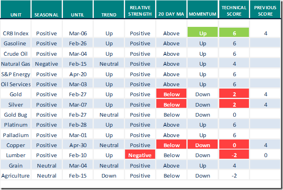The image size is (283, 190).
Task: Click the Negative seasonal cell for Natural Gas
Action: 46,64
